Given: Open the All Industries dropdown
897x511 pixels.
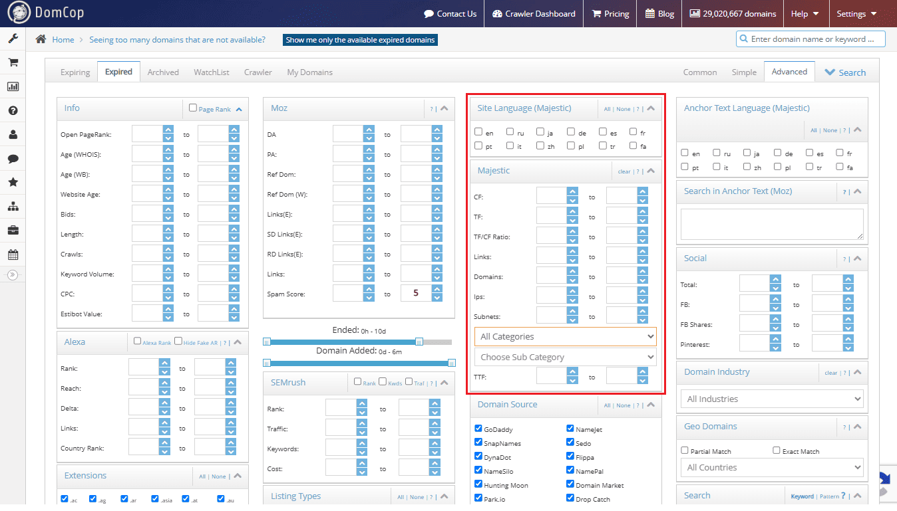Looking at the screenshot, I should (772, 399).
